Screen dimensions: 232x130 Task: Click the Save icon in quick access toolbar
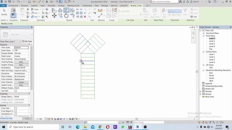pos(9,1)
